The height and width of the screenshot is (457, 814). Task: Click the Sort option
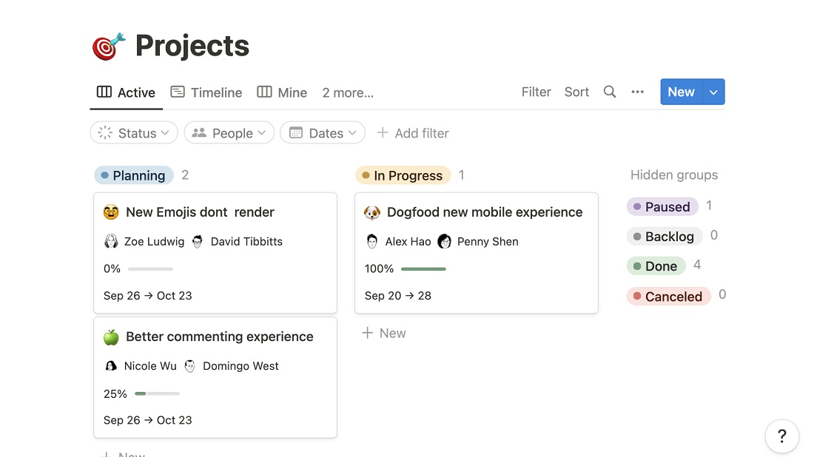pos(576,92)
